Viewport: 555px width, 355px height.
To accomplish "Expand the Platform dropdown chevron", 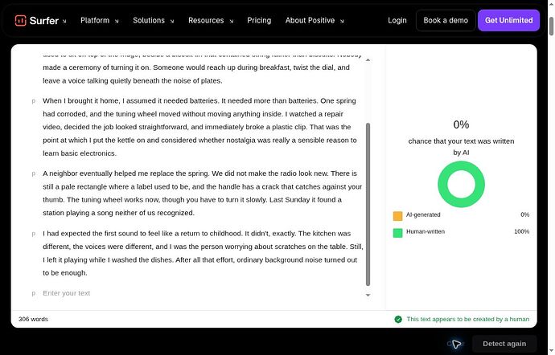I will tap(117, 21).
